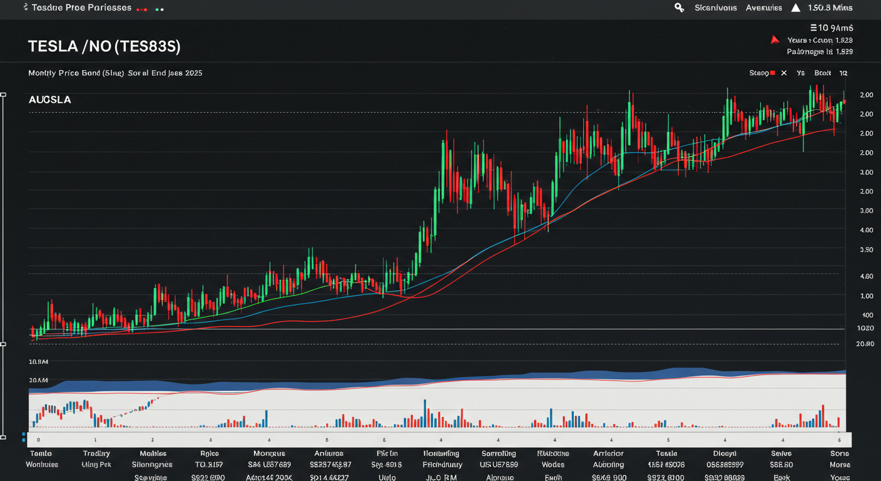Click the 10.9AM volume axis label

click(x=39, y=362)
